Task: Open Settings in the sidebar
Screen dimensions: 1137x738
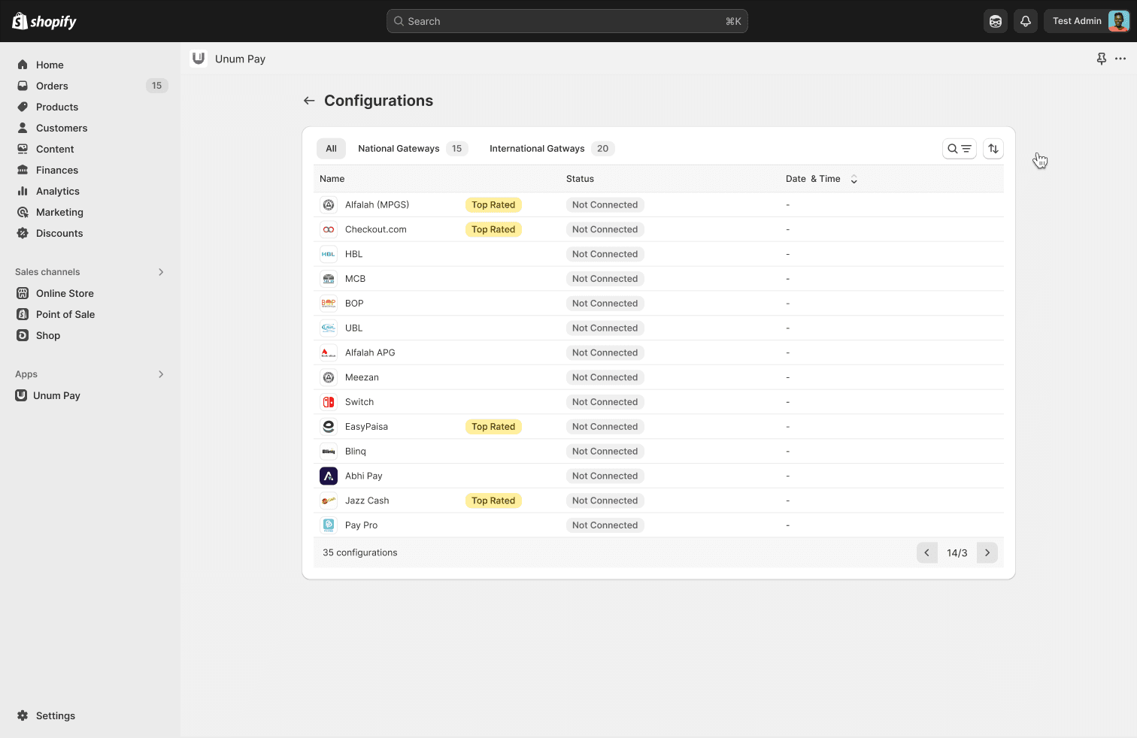Action: 55,715
